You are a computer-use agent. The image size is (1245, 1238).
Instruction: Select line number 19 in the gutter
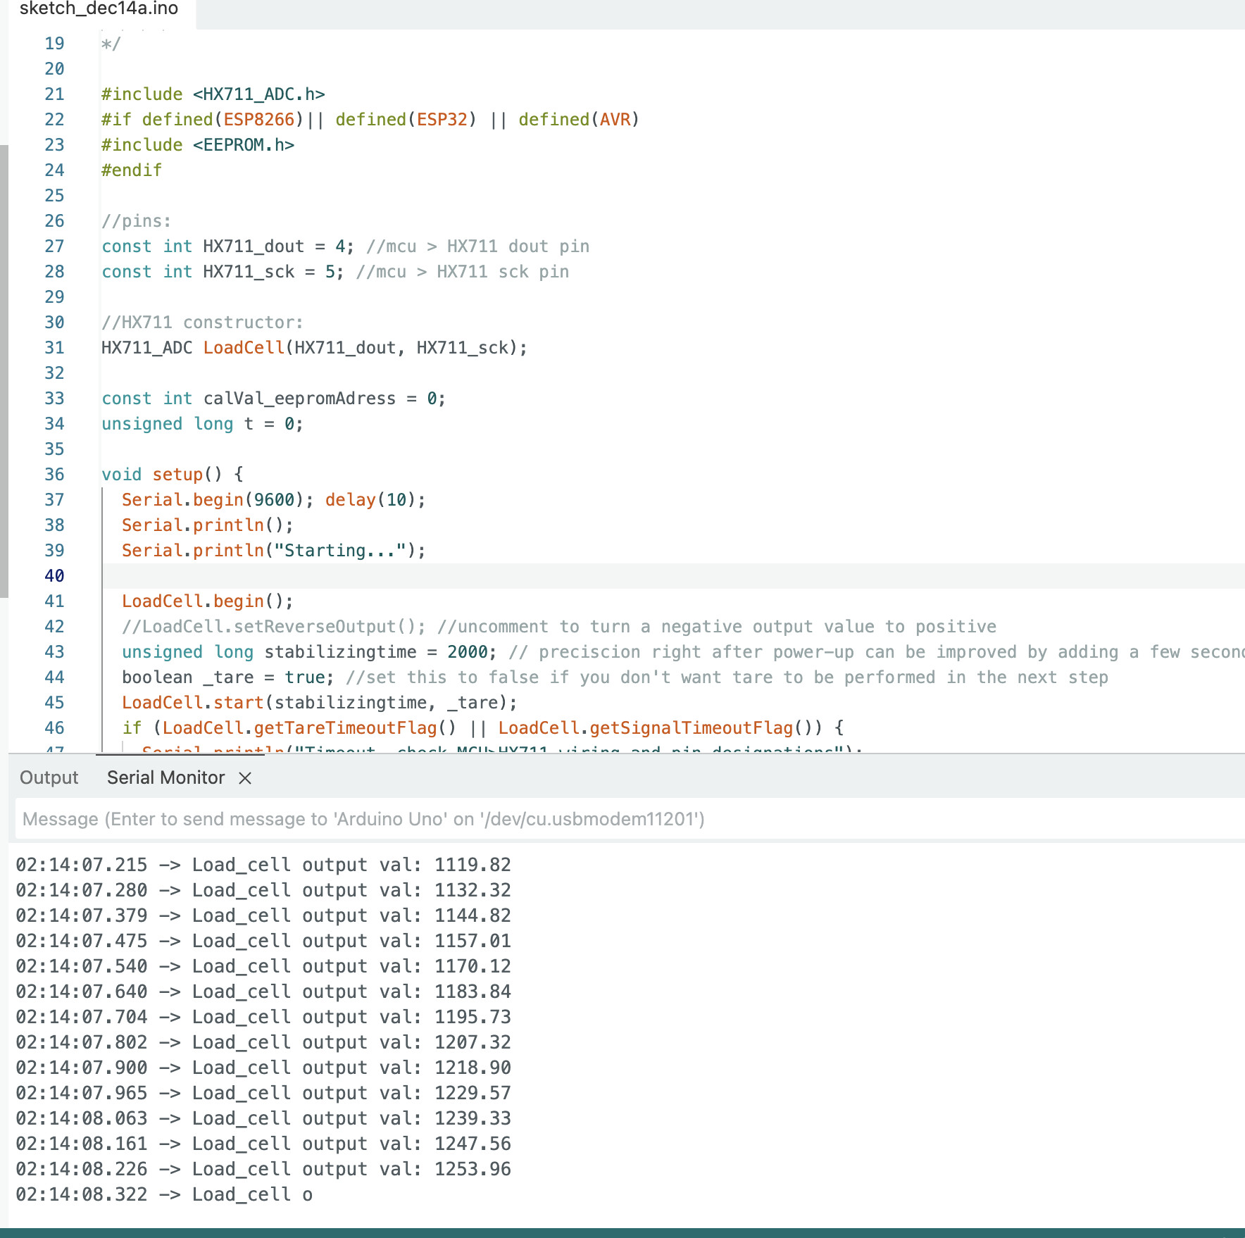point(54,44)
